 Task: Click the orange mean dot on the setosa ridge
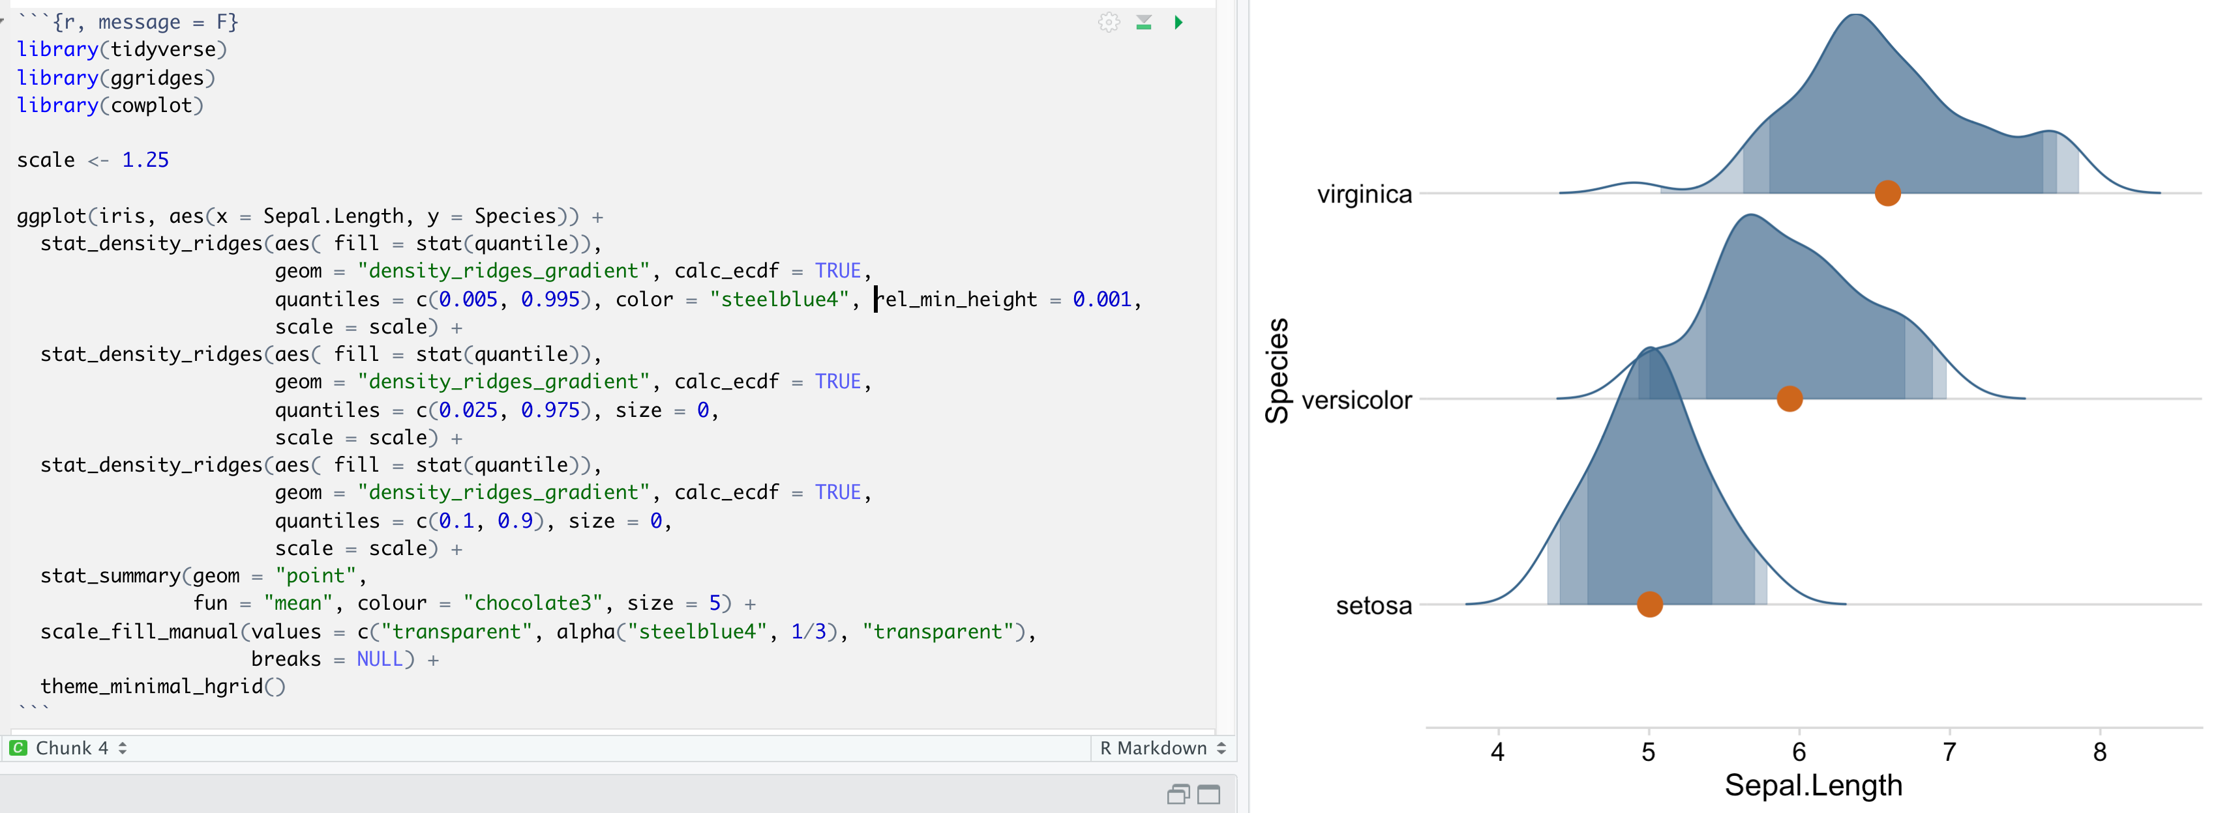tap(1649, 604)
